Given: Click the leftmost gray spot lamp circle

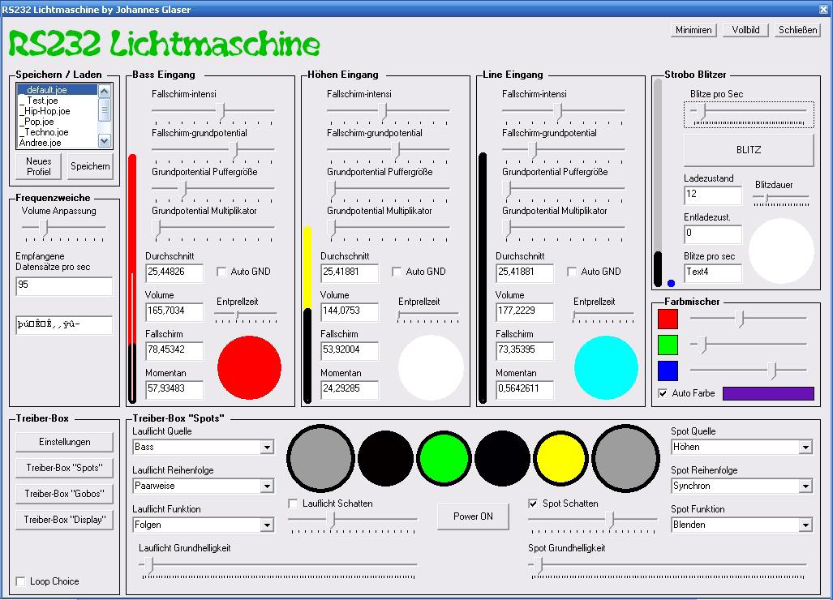Looking at the screenshot, I should tap(320, 459).
